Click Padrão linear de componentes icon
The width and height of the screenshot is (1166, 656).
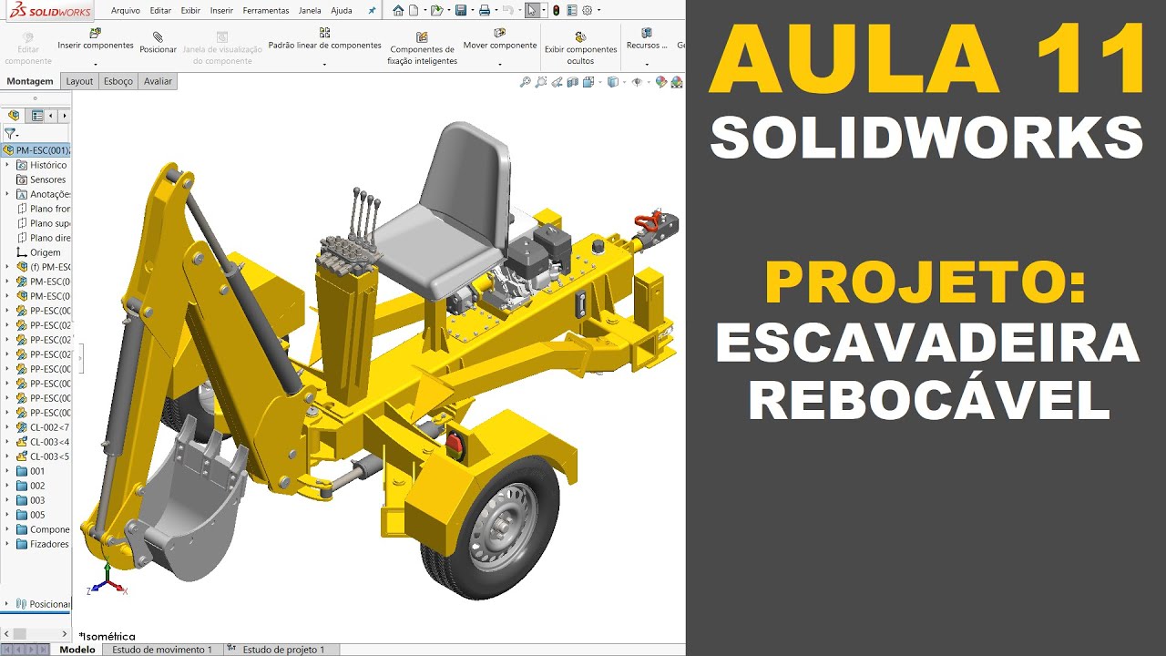click(324, 33)
